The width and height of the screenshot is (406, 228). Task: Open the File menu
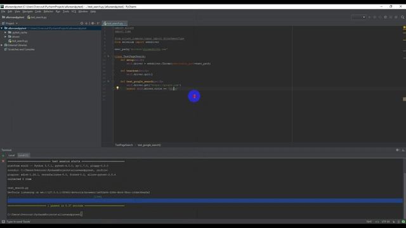pyautogui.click(x=3, y=11)
